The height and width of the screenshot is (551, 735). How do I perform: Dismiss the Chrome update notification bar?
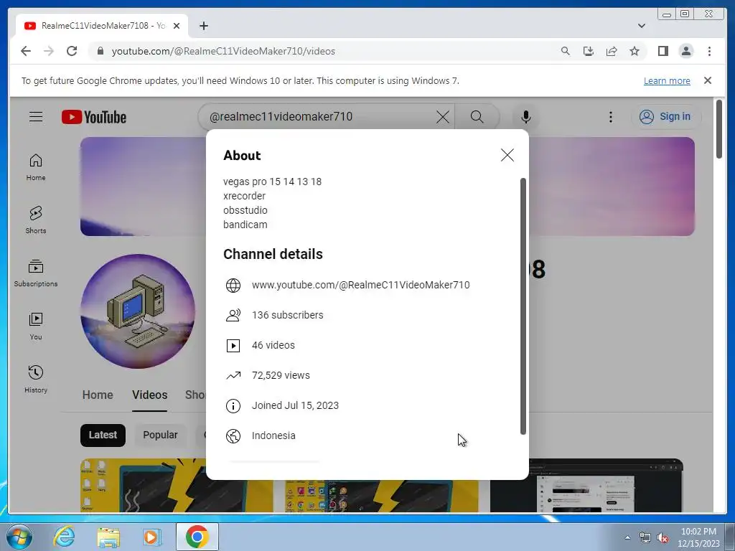707,80
